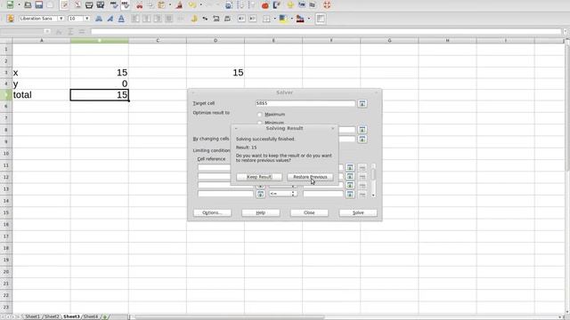The image size is (570, 320).
Task: Select cell D3 containing 15
Action: coord(216,73)
